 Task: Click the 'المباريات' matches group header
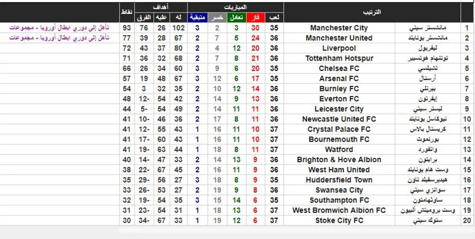236,8
